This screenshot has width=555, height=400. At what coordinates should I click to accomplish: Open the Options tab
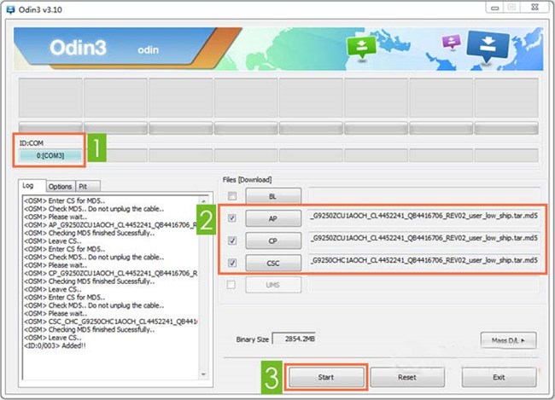[x=60, y=185]
